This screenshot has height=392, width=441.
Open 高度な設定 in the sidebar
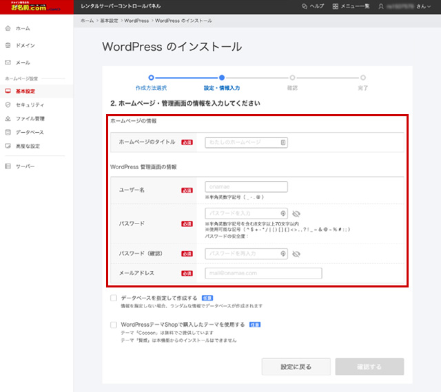click(x=28, y=146)
